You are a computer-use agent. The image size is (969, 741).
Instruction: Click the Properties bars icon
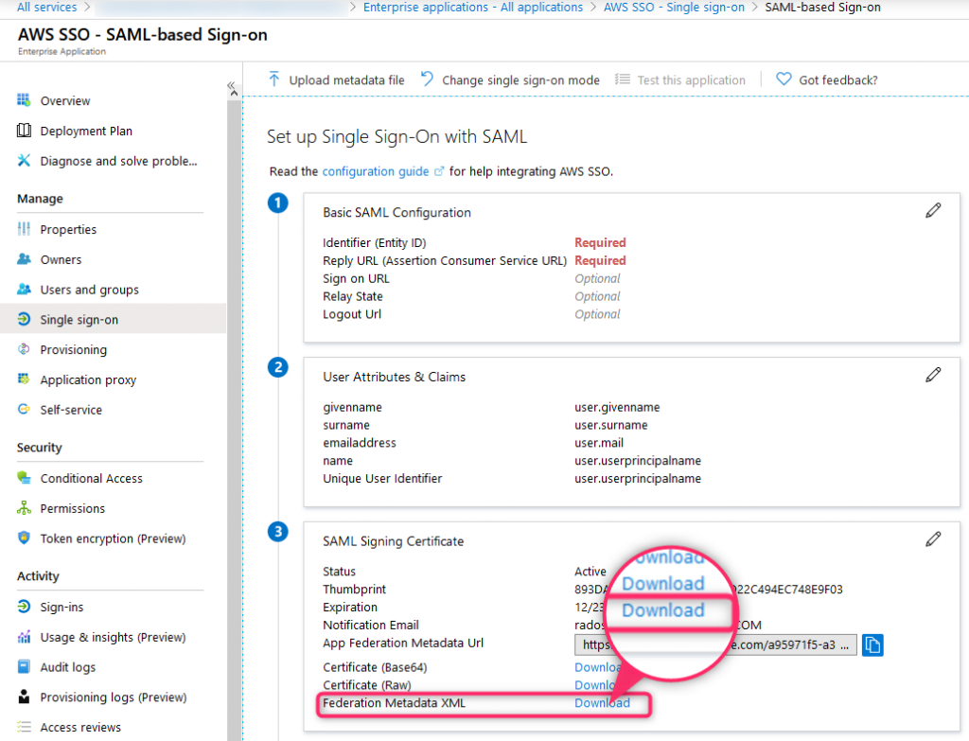pos(24,229)
